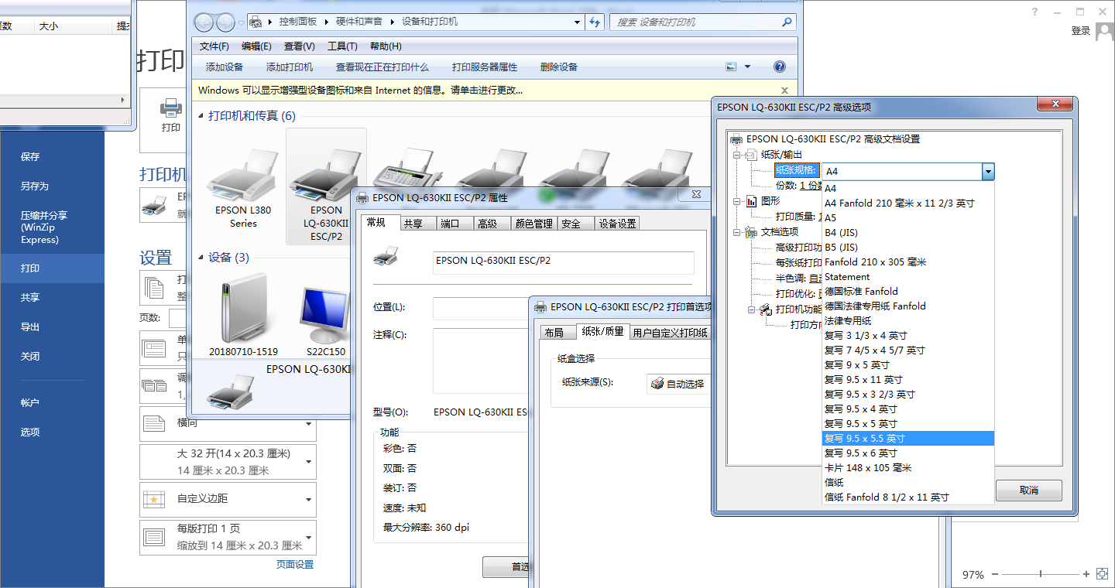Click 添加设备 in the toolbar

[225, 67]
